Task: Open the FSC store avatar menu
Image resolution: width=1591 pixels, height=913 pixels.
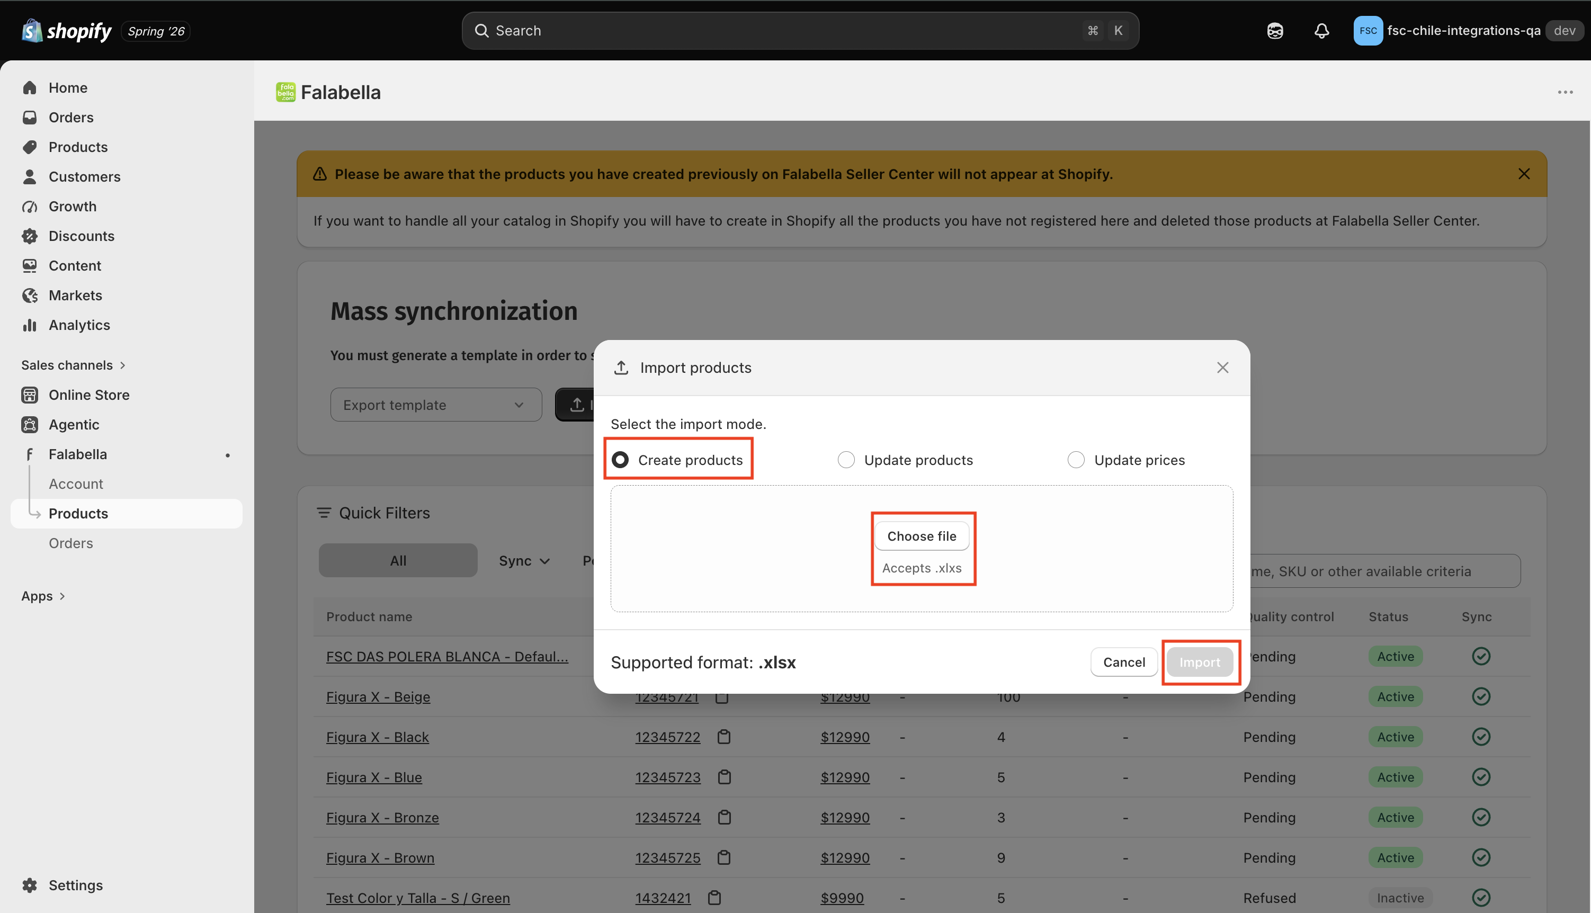Action: [1367, 31]
